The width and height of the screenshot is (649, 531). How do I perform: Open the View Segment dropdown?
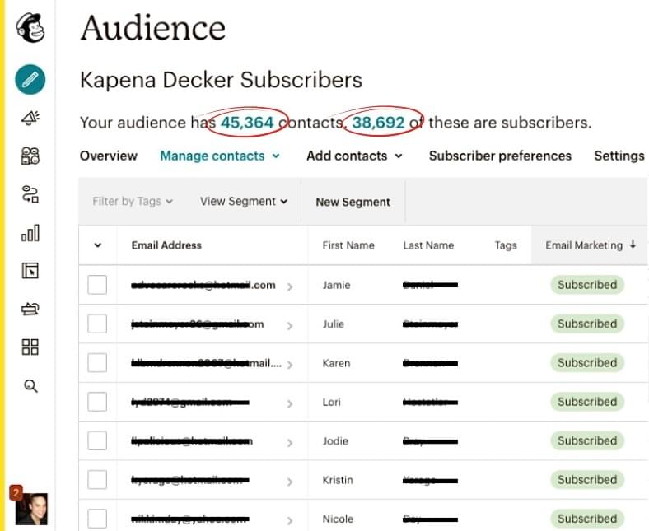[x=244, y=201]
